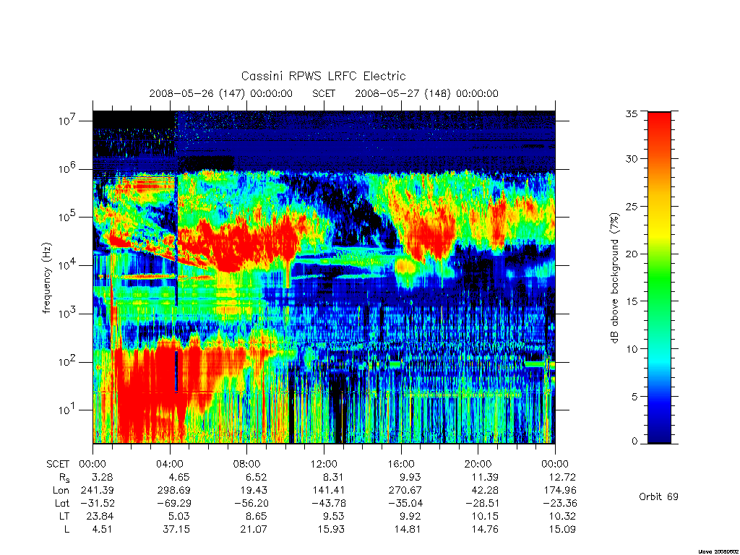
Task: Click the Rs value 3.28
Action: pos(103,477)
